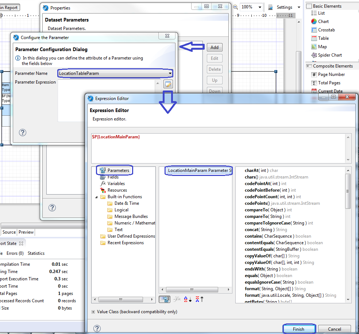Click into the $P{LocationMainParam} expression text area

(219, 148)
